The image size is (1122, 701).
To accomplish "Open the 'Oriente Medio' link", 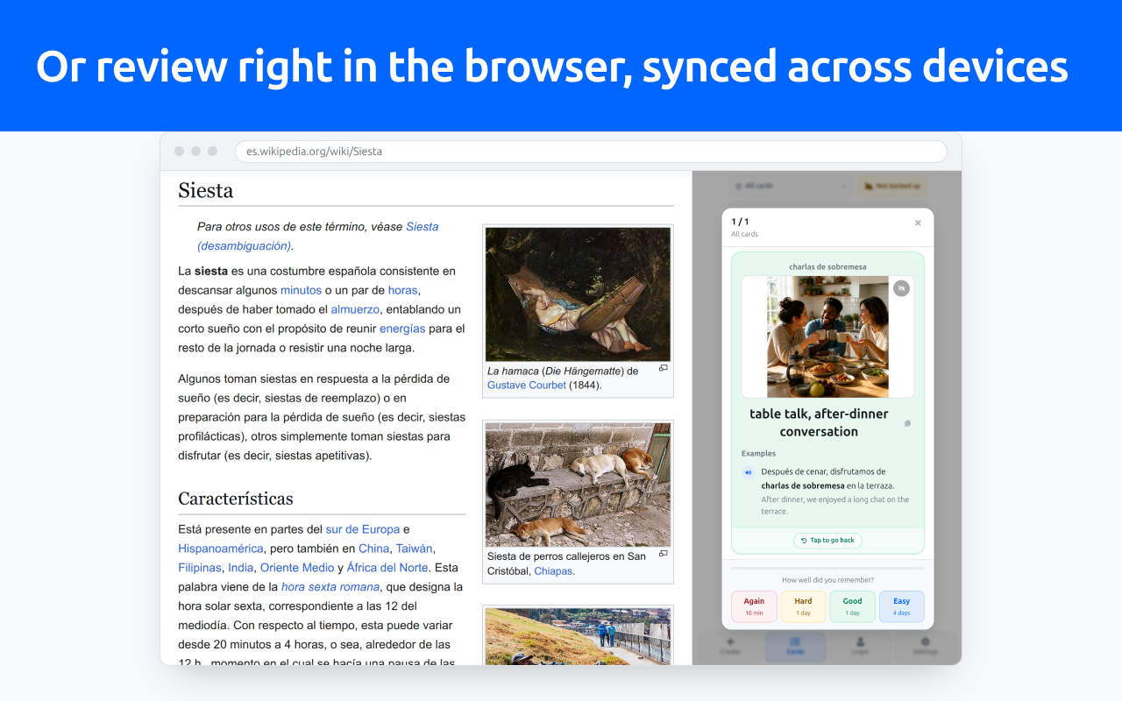I will coord(297,568).
